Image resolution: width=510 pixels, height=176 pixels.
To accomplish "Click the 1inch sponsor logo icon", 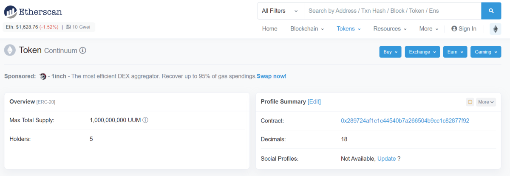I will (42, 76).
